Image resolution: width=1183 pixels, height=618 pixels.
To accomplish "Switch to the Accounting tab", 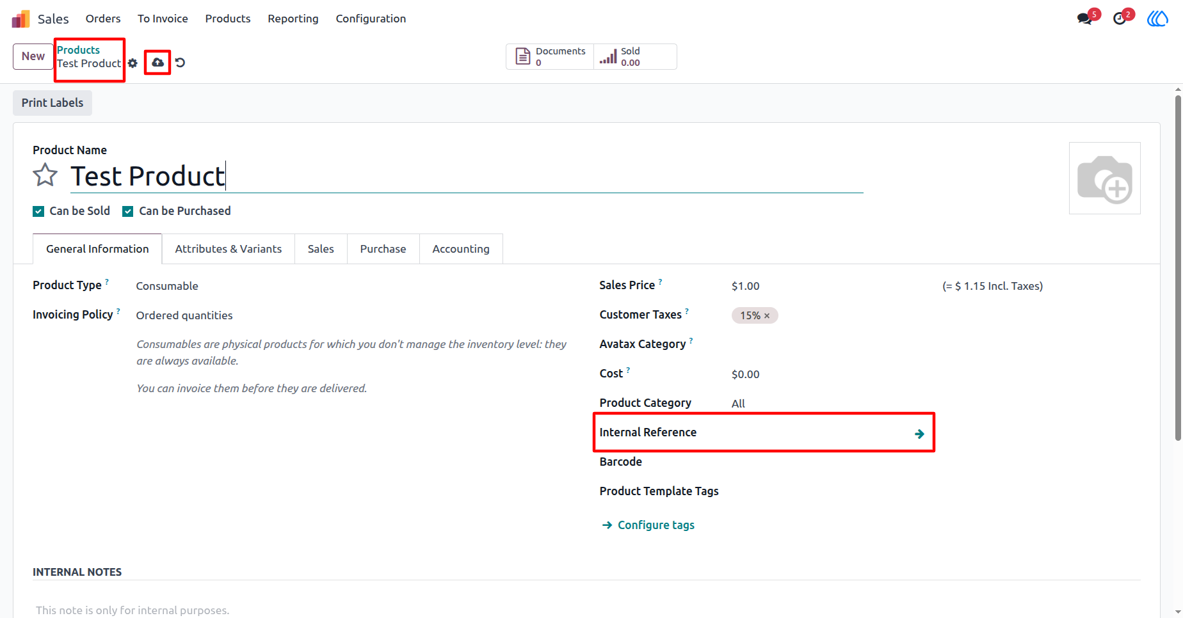I will coord(461,249).
